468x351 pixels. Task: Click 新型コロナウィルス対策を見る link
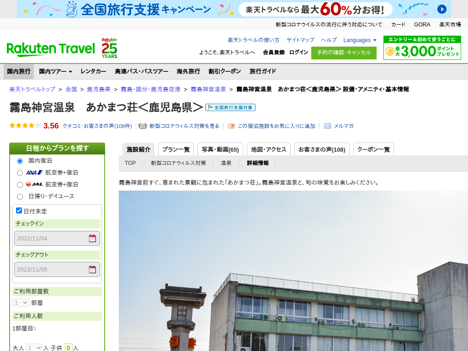point(184,126)
